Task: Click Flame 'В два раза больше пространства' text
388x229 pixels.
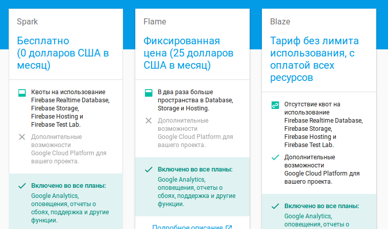Action: click(195, 100)
